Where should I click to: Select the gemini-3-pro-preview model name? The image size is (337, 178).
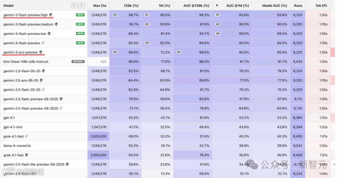21,52
